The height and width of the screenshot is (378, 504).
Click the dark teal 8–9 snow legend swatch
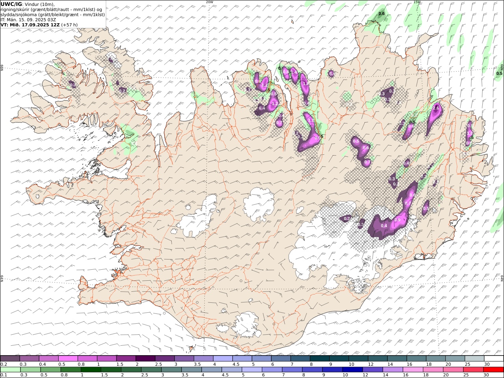pos(319,359)
